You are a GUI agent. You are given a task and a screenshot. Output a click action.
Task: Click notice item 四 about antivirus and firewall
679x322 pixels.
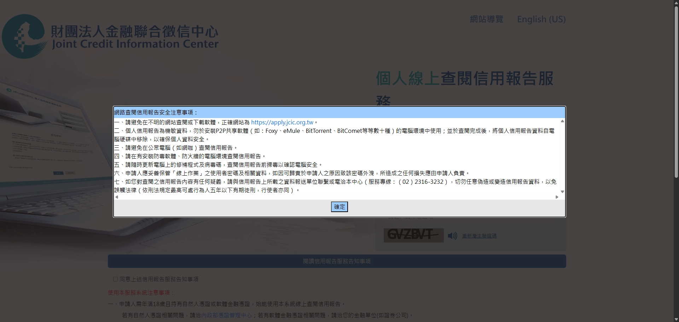point(190,156)
